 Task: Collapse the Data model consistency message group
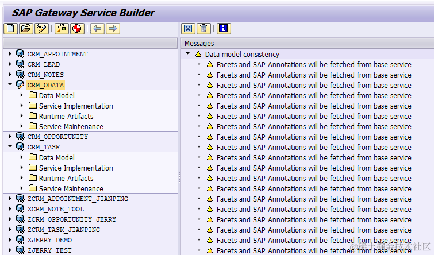tap(187, 53)
